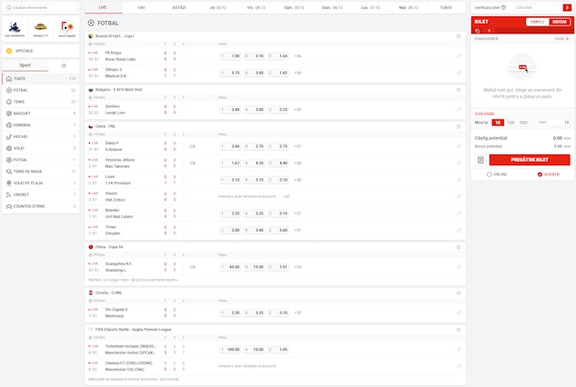Screen dimensions: 576x387
Task: Expand +34 markets for Guangzhou R.F. match
Action: pos(298,267)
